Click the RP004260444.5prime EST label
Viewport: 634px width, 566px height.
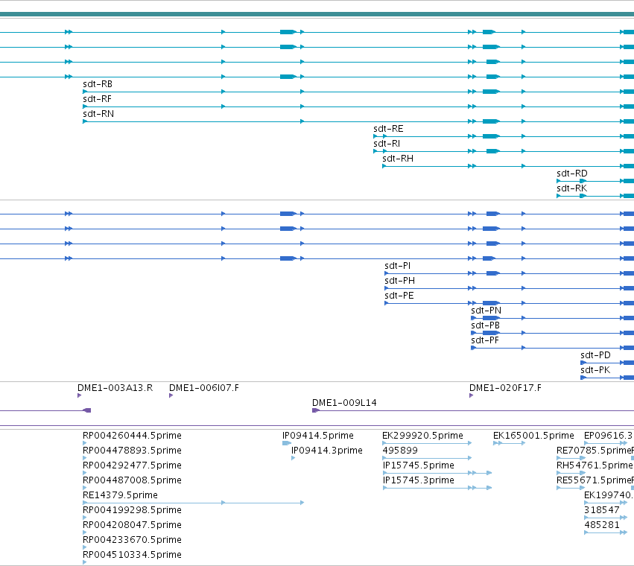coord(132,436)
